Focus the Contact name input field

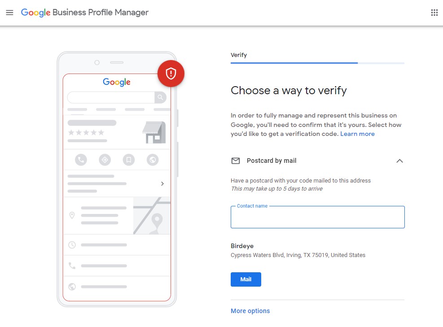pyautogui.click(x=318, y=217)
